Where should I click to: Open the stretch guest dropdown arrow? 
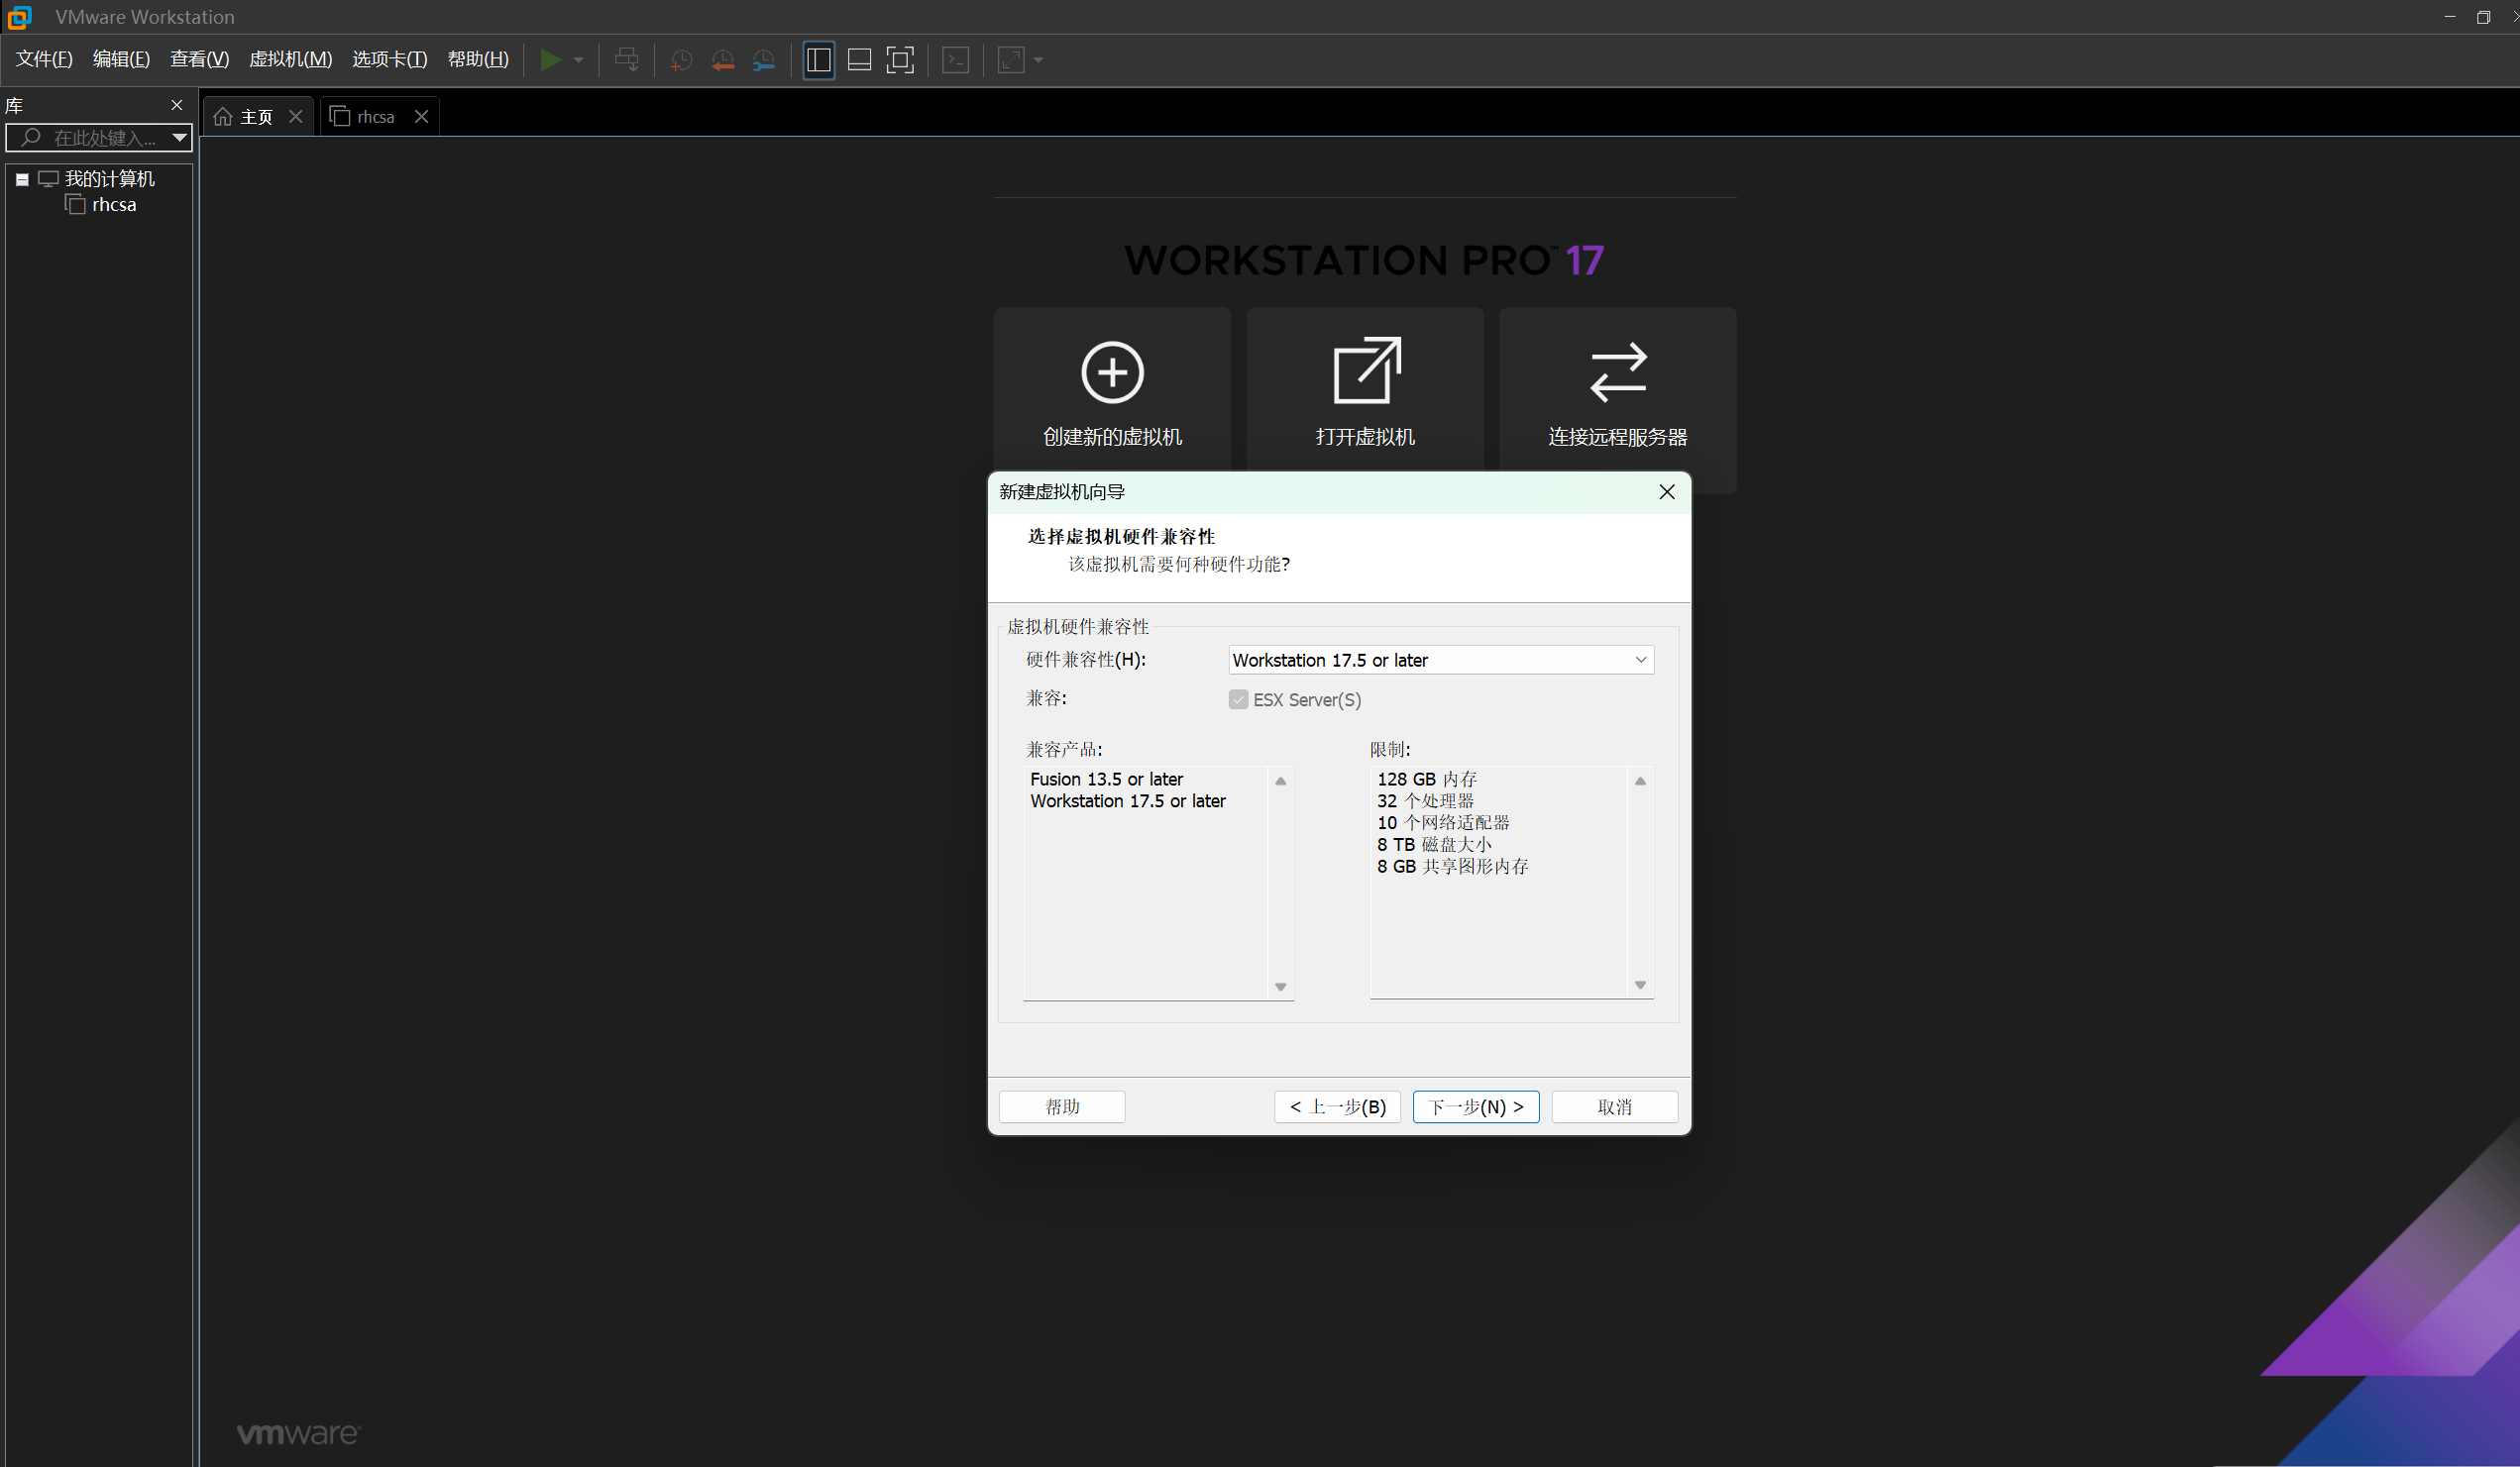pos(1039,60)
